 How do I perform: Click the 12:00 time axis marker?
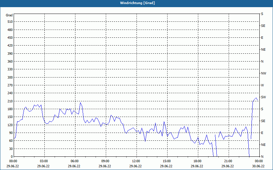pos(136,161)
